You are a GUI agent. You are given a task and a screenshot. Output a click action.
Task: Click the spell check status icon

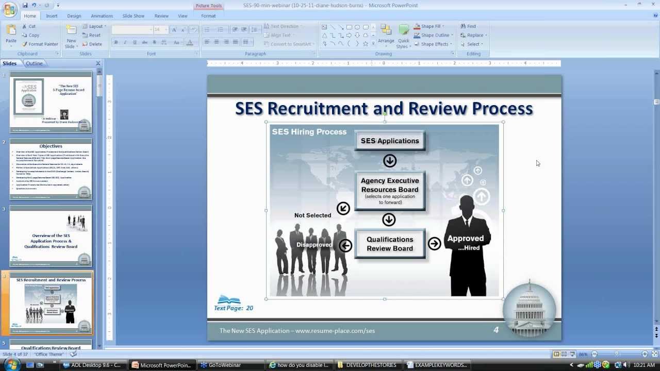tap(73, 354)
